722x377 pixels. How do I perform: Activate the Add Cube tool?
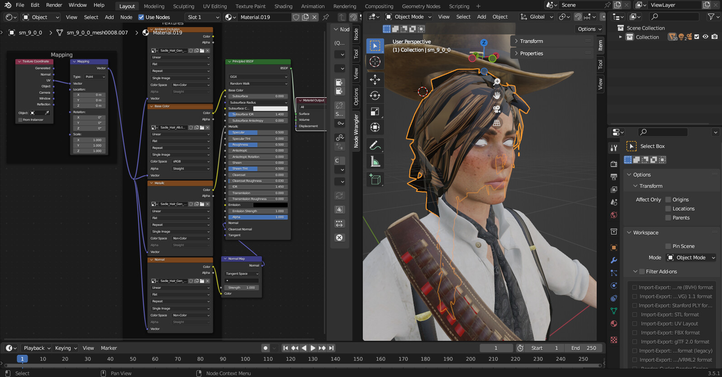(x=375, y=179)
